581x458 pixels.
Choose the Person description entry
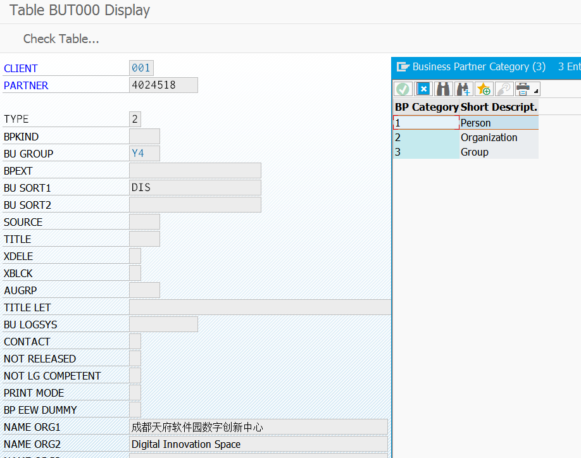tap(499, 123)
